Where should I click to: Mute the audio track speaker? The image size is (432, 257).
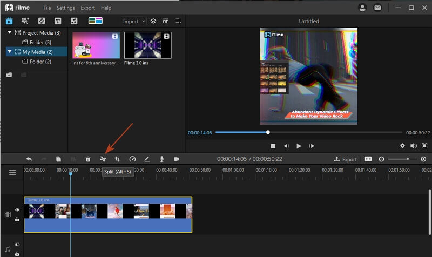coord(17,245)
